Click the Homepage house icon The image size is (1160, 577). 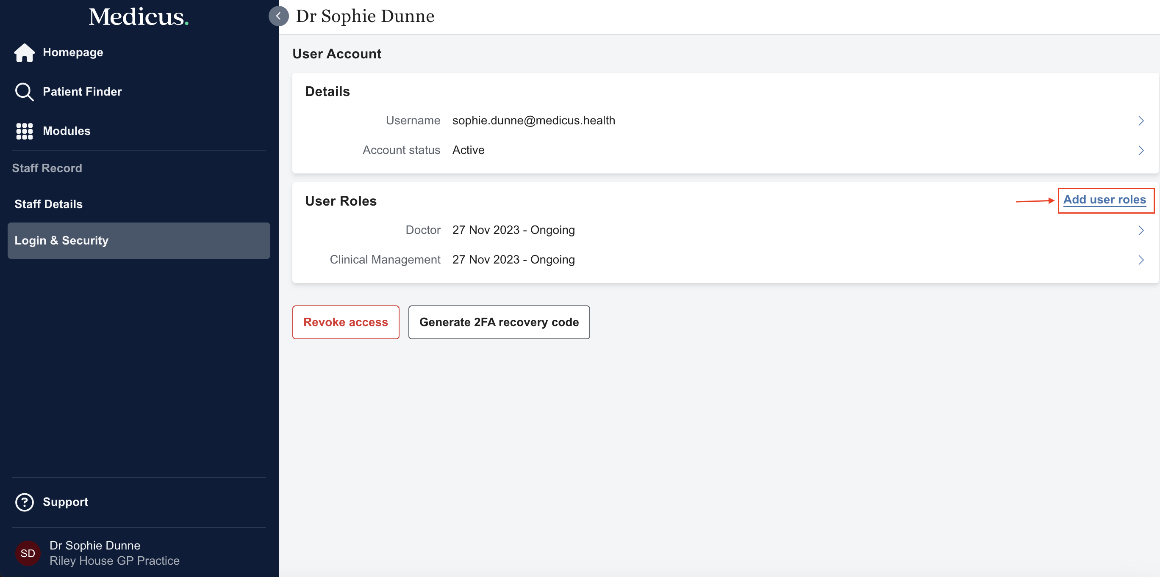pyautogui.click(x=24, y=52)
